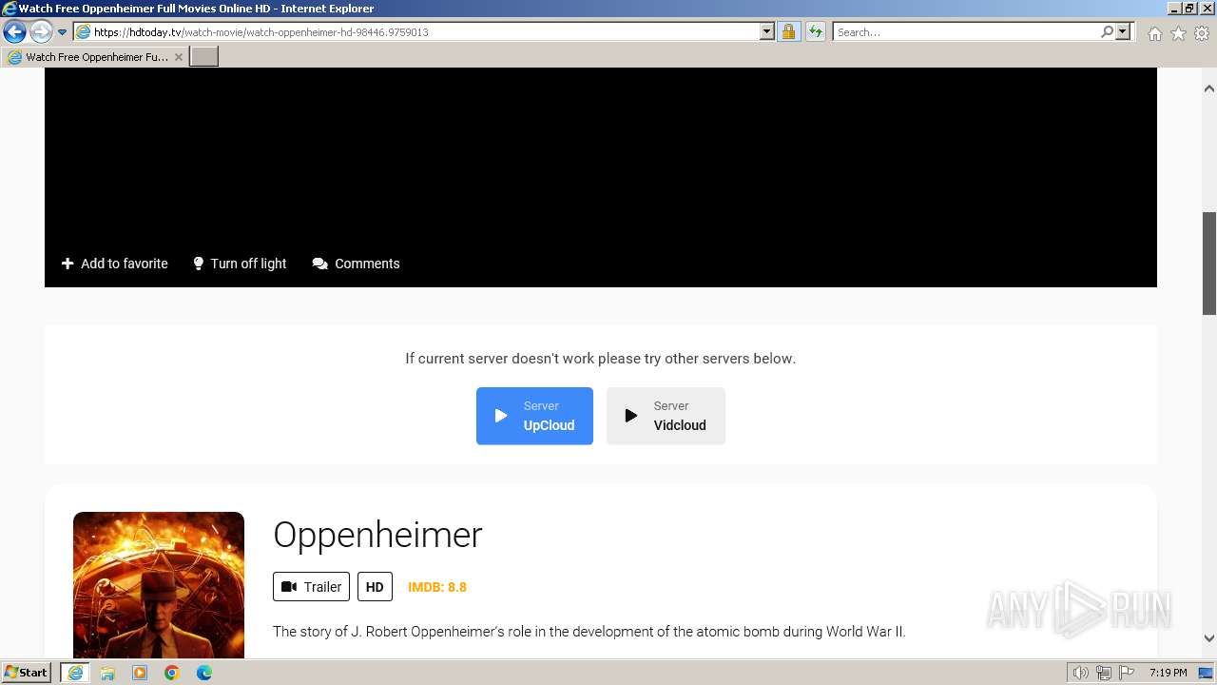The image size is (1217, 685).
Task: Open the recent pages dropdown arrow
Action: tap(62, 32)
